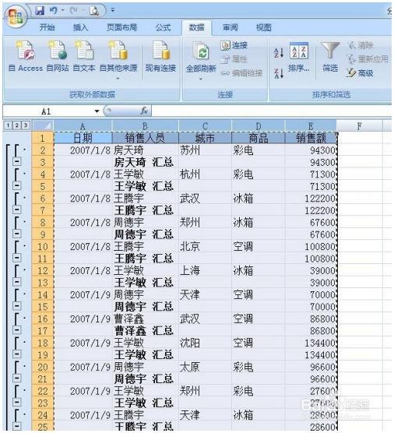Open the Name Box dropdown arrow
The width and height of the screenshot is (394, 433).
click(x=97, y=111)
